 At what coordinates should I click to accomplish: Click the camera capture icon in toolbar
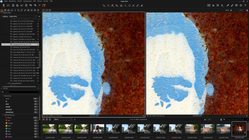(8, 6)
